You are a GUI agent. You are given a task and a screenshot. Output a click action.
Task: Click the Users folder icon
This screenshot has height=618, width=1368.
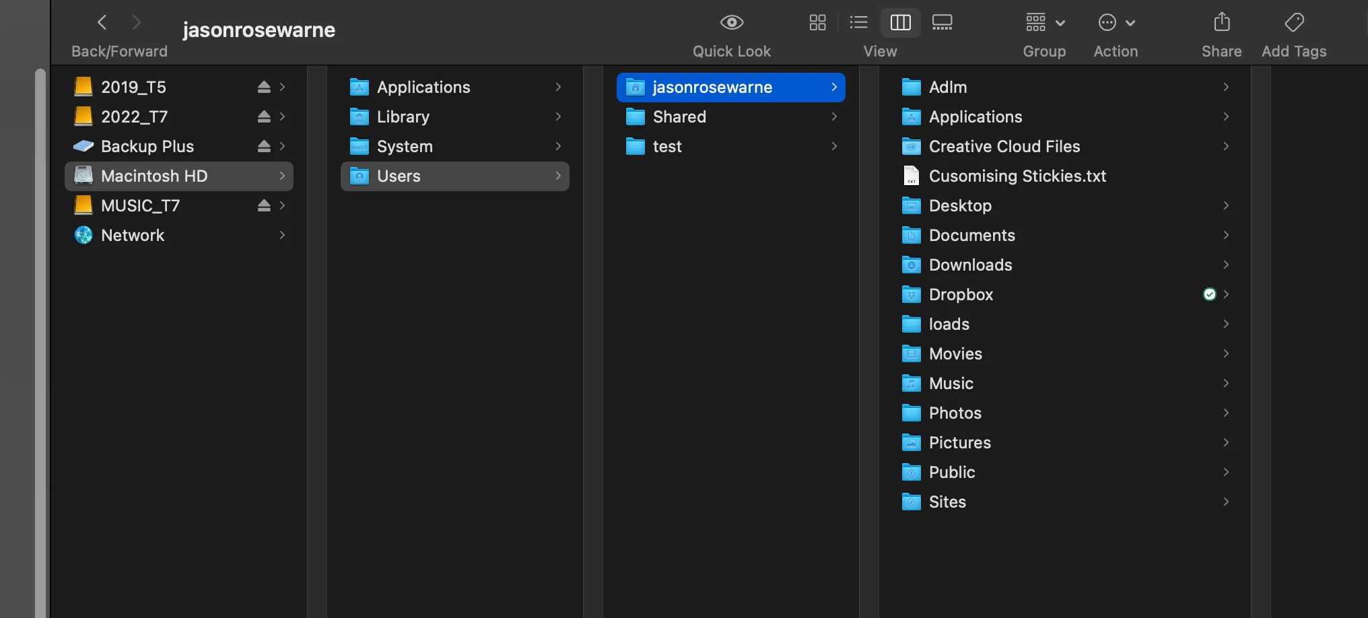360,176
